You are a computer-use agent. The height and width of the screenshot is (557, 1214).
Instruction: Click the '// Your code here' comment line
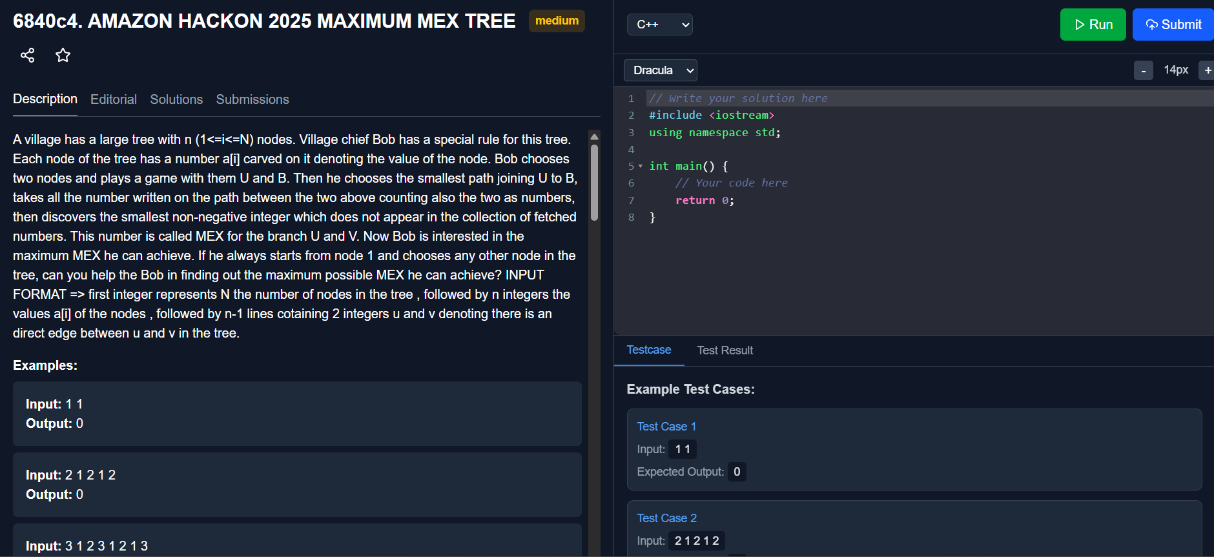click(732, 183)
